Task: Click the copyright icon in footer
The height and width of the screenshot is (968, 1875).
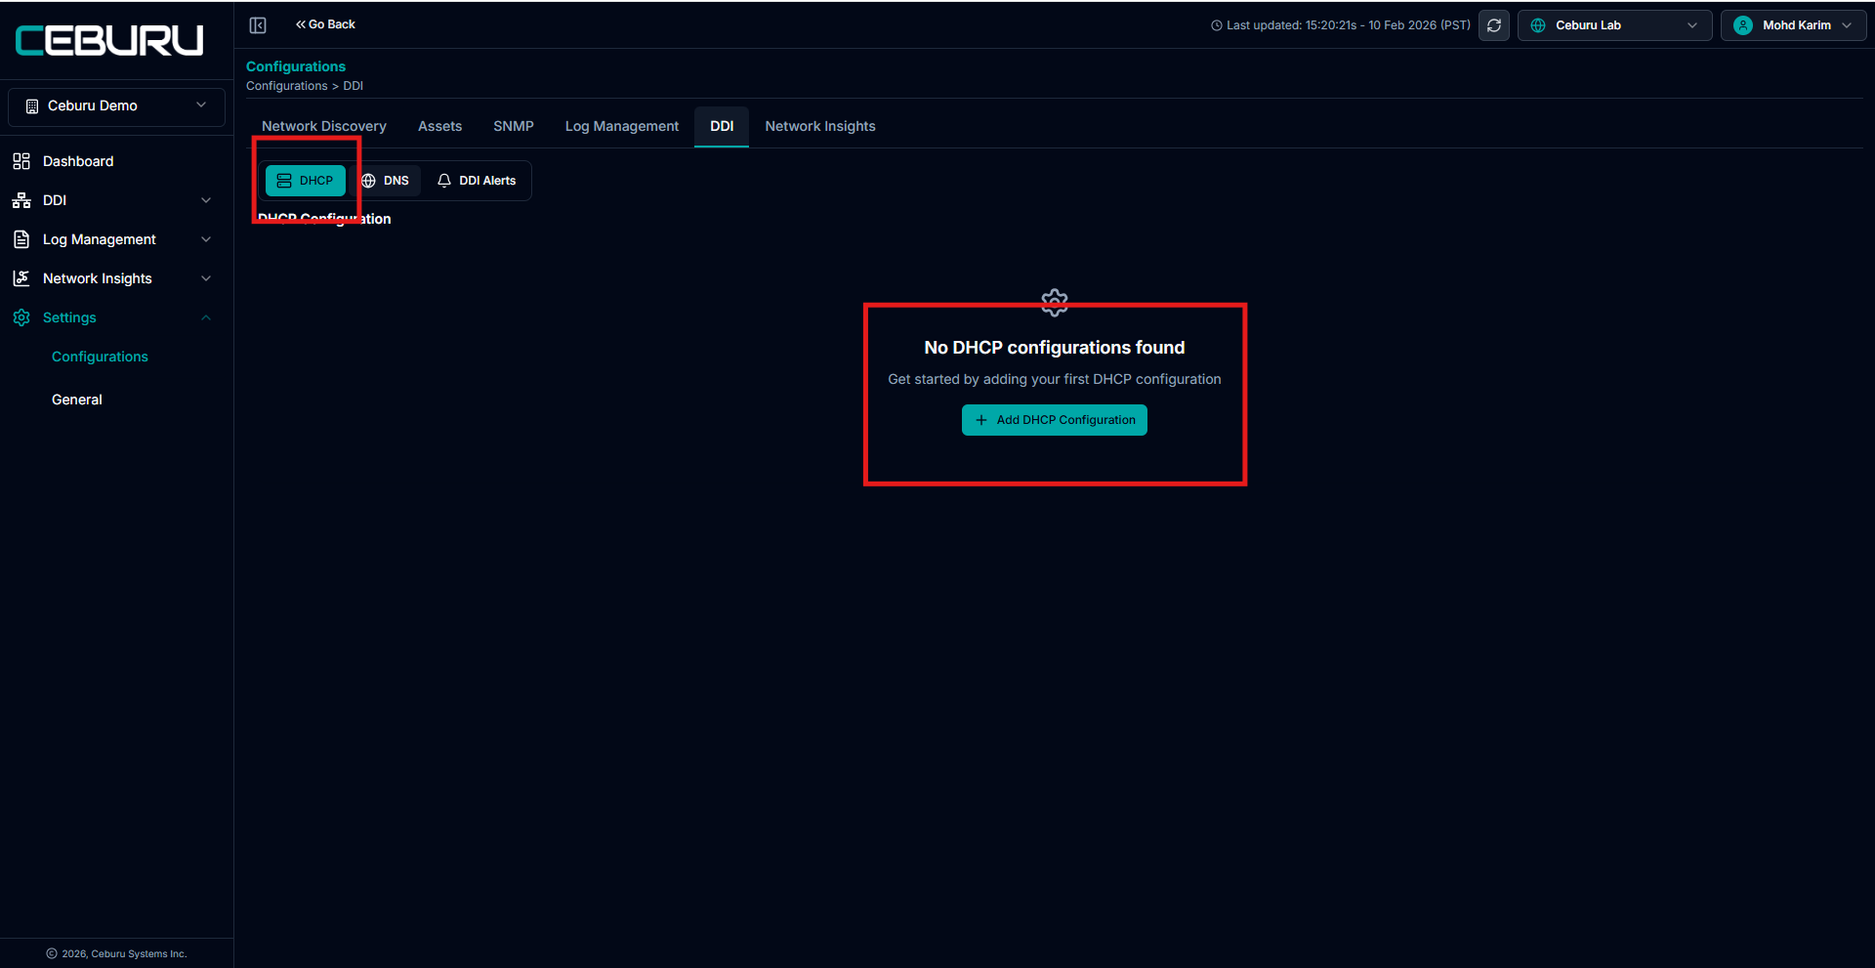Action: coord(52,953)
